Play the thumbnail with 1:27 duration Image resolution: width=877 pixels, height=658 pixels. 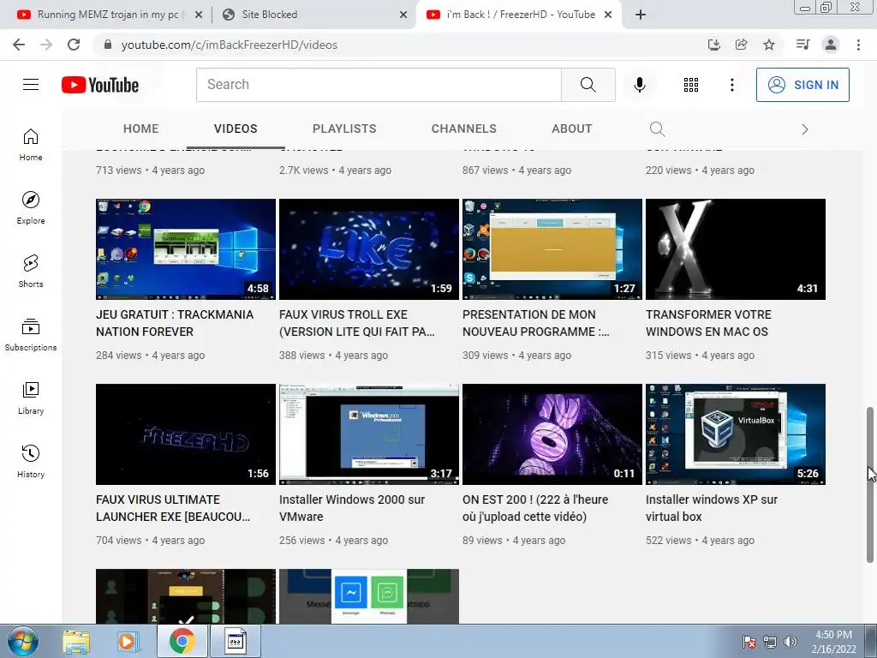(x=552, y=249)
